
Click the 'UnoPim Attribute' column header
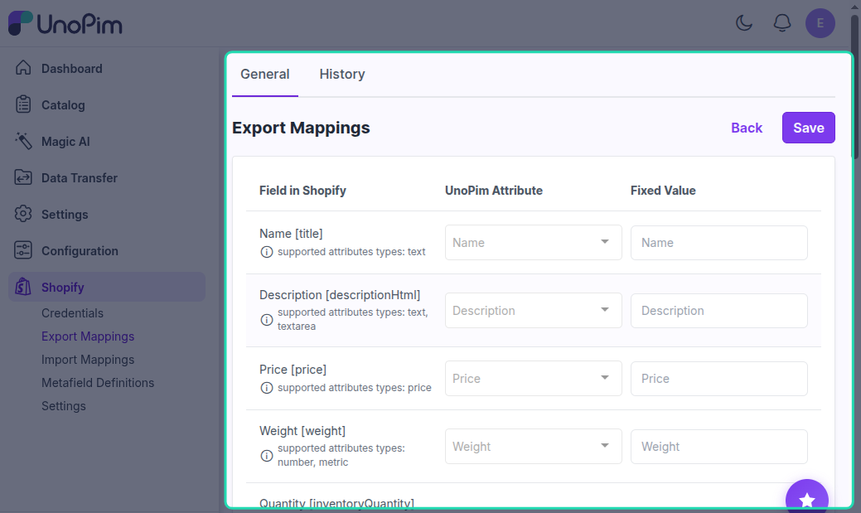click(494, 191)
